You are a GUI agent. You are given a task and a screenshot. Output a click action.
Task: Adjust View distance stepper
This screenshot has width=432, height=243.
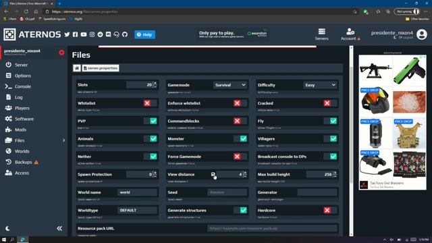[245, 174]
